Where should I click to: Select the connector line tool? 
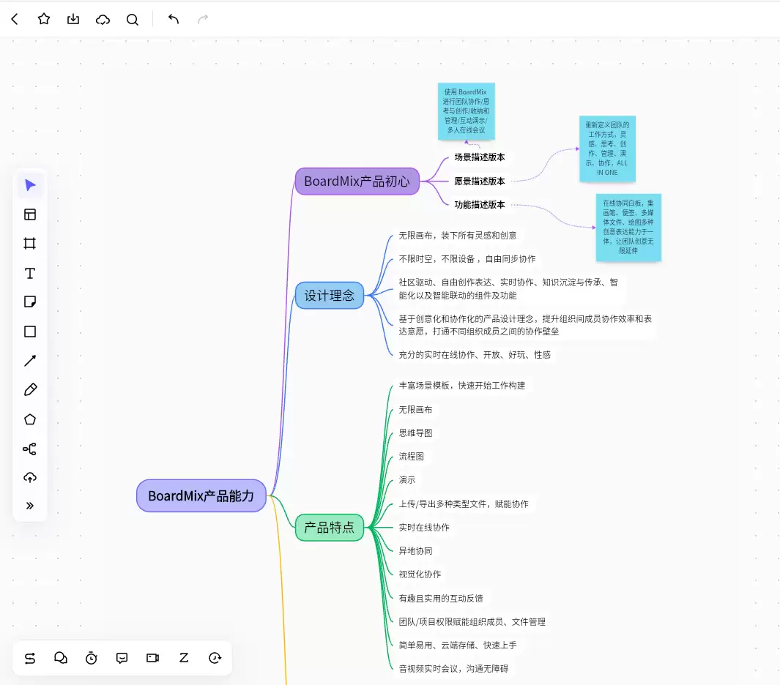coord(30,360)
